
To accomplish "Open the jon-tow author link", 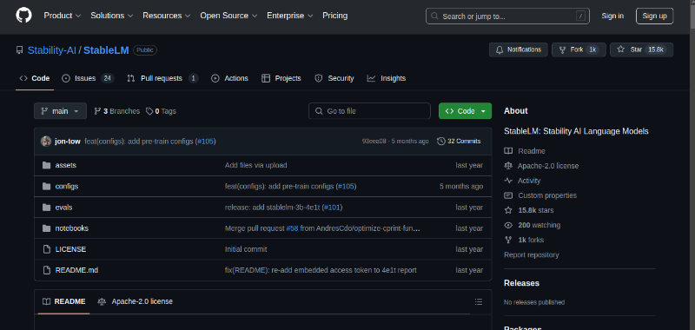I will coord(68,142).
